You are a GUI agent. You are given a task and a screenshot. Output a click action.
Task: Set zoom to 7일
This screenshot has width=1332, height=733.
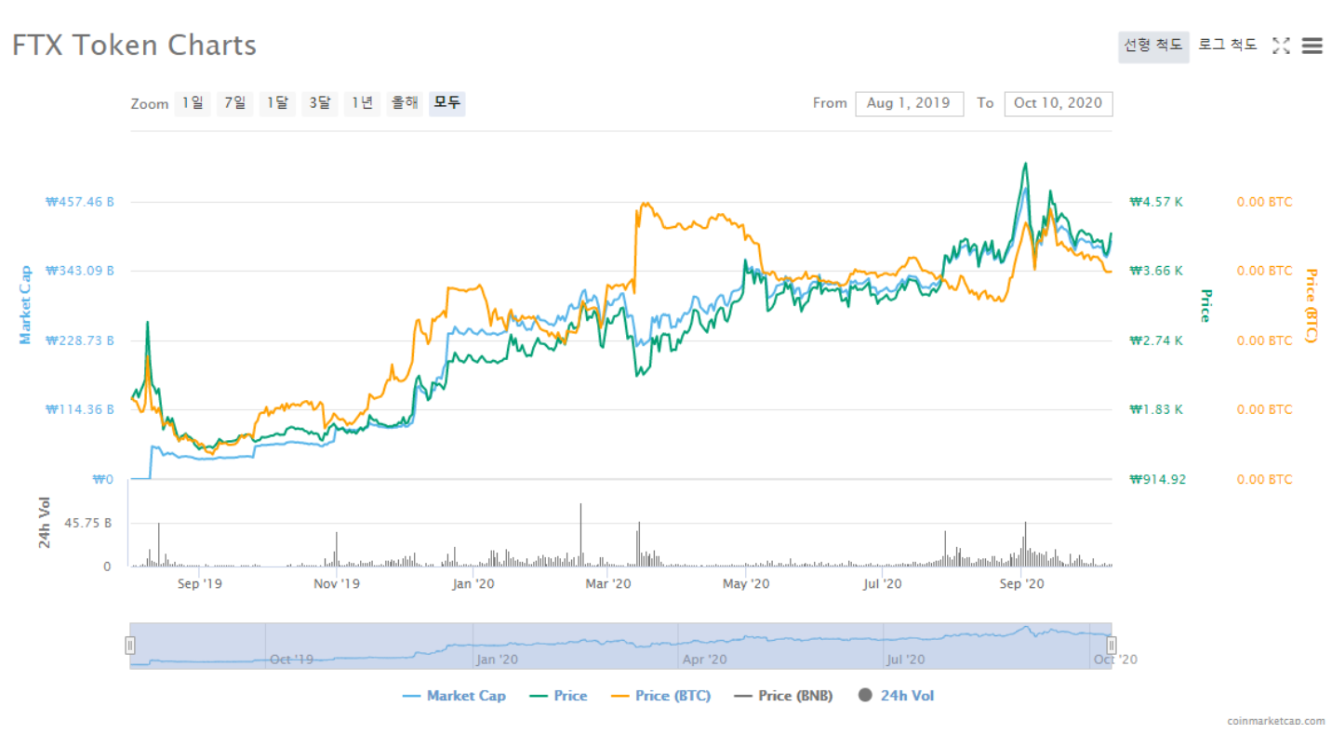coord(235,103)
